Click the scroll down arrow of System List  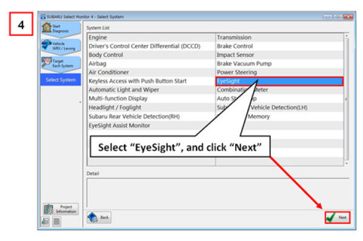coord(346,163)
